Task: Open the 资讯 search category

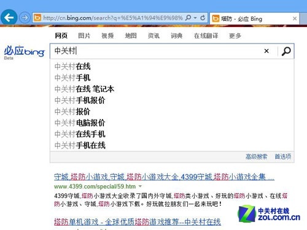Action: pos(153,36)
